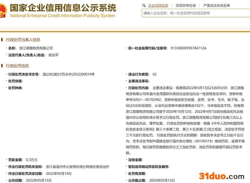Image resolution: width=250 pixels, height=183 pixels.
Task: Click the 行政处罚当事人信息 section heading
Action: pyautogui.click(x=23, y=40)
